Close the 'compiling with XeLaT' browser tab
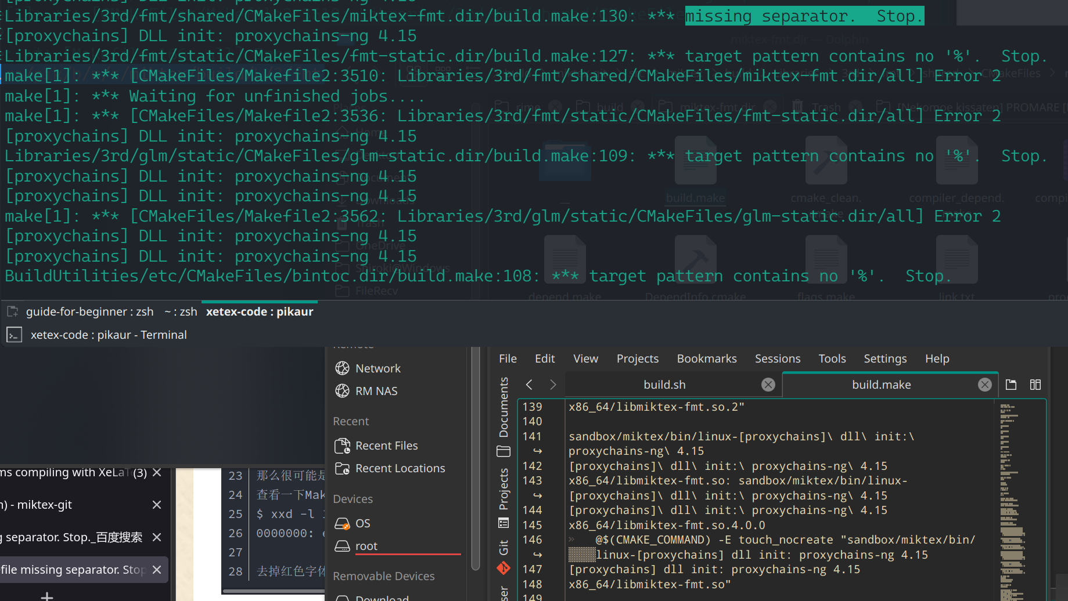The height and width of the screenshot is (601, 1068). point(156,472)
